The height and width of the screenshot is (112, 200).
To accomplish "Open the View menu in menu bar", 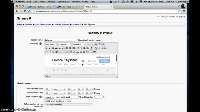I will [x=42, y=2].
